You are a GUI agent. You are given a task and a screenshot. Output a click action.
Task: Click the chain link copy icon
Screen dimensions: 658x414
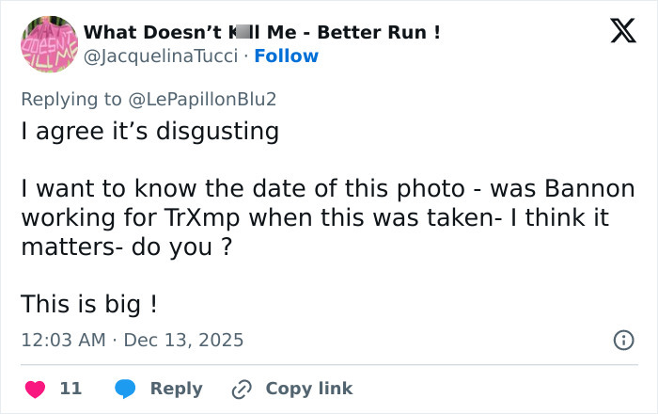click(243, 389)
